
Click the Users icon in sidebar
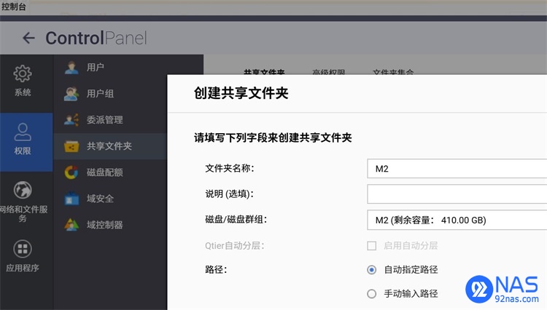point(71,68)
